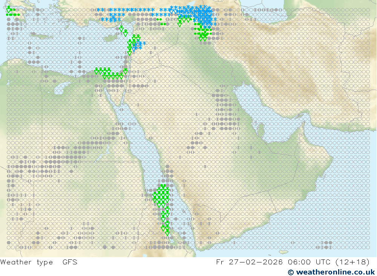Click the weatheronline.co.uk copyright text
The width and height of the screenshot is (377, 276).
tap(331, 272)
